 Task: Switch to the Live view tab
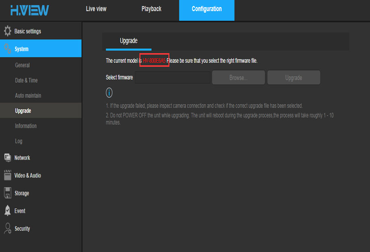pos(96,9)
